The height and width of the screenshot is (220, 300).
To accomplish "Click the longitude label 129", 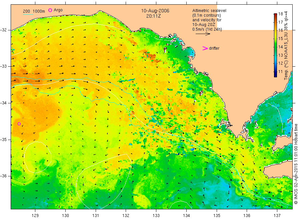I will point(35,216).
